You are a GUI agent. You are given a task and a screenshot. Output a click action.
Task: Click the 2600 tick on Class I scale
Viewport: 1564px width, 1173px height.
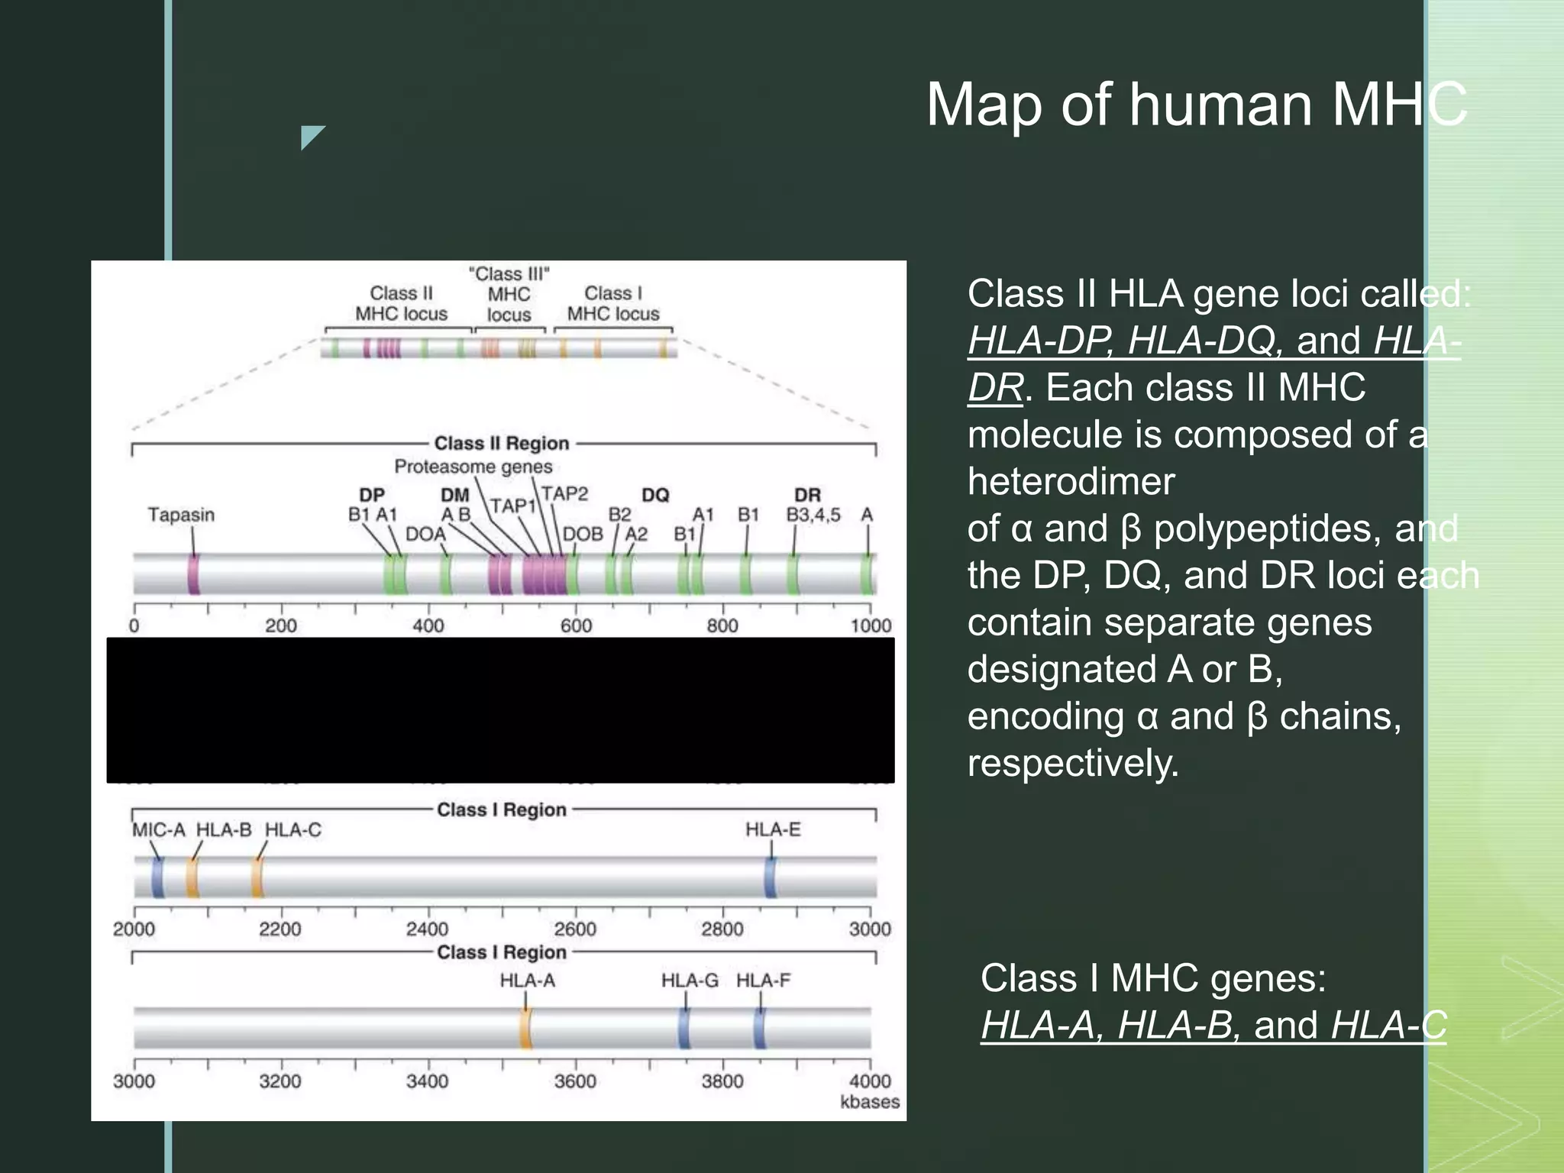pyautogui.click(x=575, y=928)
